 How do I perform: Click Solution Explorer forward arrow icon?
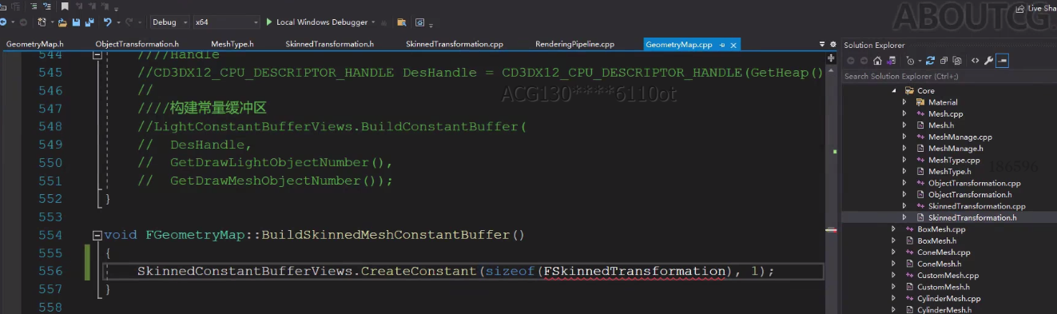tap(864, 61)
